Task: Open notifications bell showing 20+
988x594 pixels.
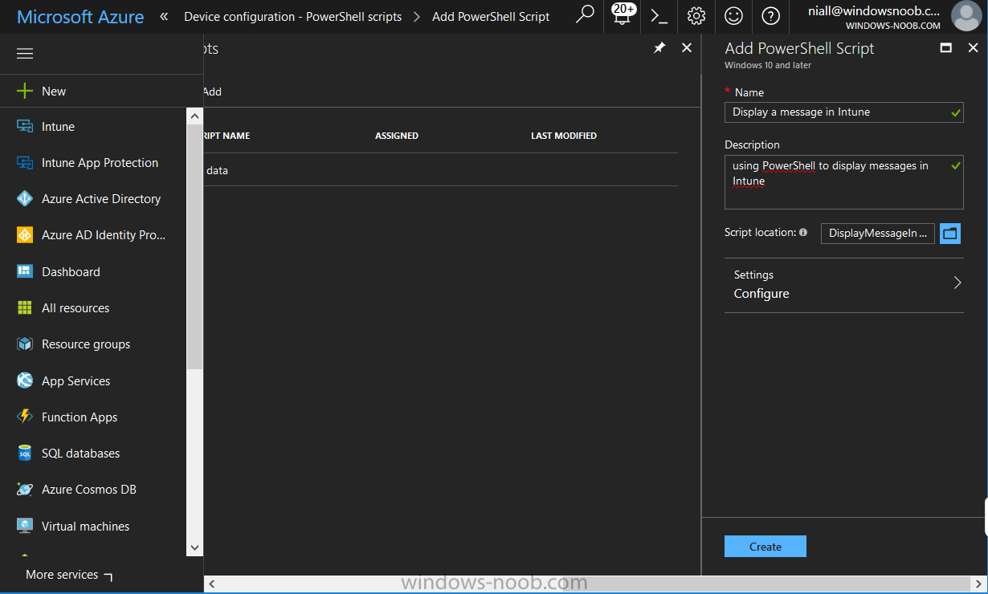Action: point(623,15)
